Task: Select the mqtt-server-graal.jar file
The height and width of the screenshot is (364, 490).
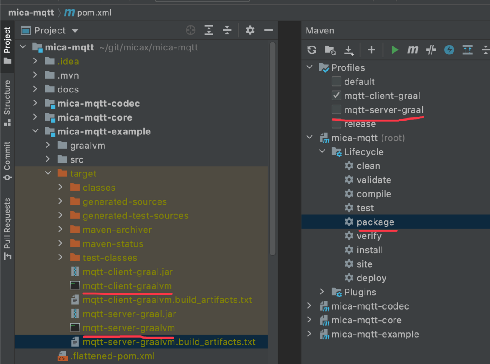Action: pos(129,314)
